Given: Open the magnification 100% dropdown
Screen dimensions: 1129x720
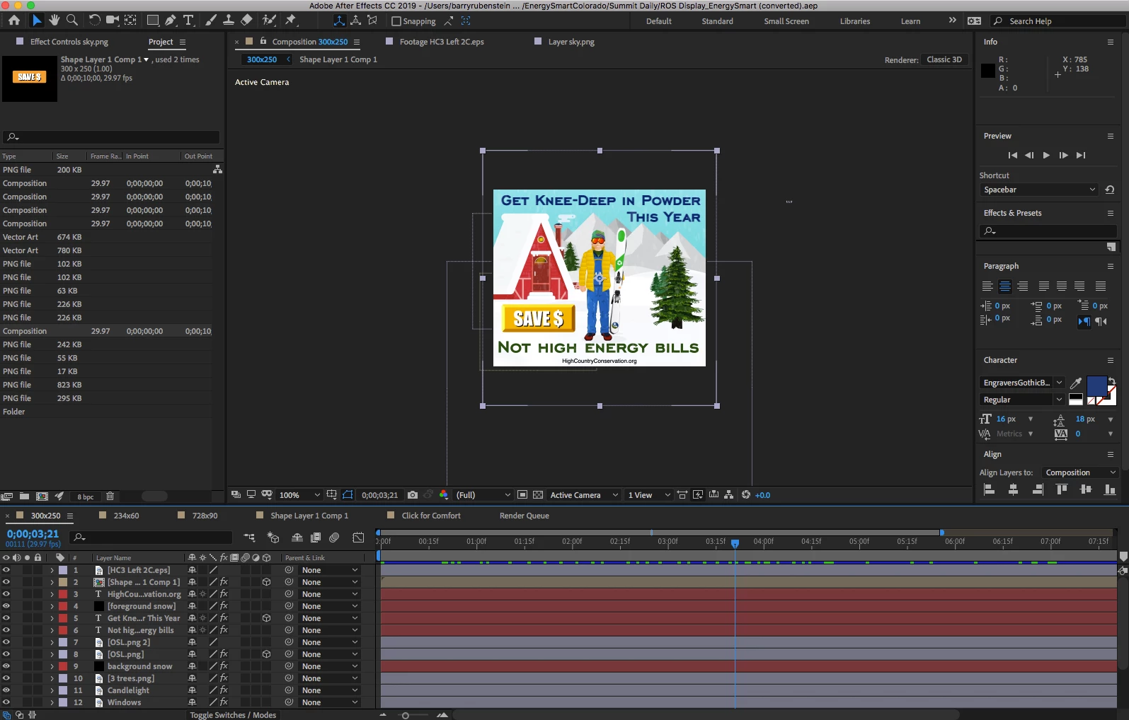Looking at the screenshot, I should coord(299,495).
